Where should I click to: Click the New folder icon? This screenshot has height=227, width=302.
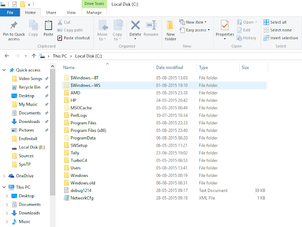(x=170, y=25)
